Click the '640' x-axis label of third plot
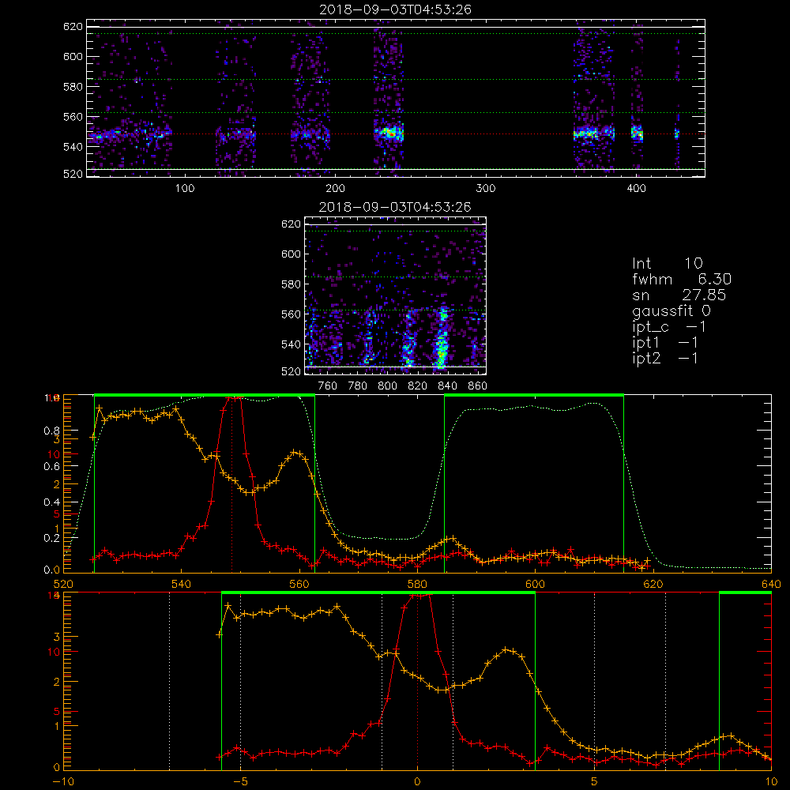This screenshot has width=790, height=790. pos(771,585)
